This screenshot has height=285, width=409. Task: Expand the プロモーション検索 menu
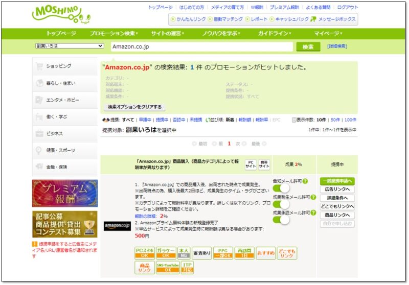tap(113, 33)
